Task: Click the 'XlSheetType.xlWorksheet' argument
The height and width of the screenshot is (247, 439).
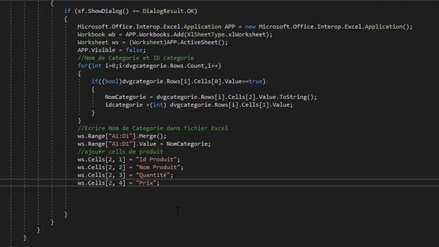Action: pos(226,35)
